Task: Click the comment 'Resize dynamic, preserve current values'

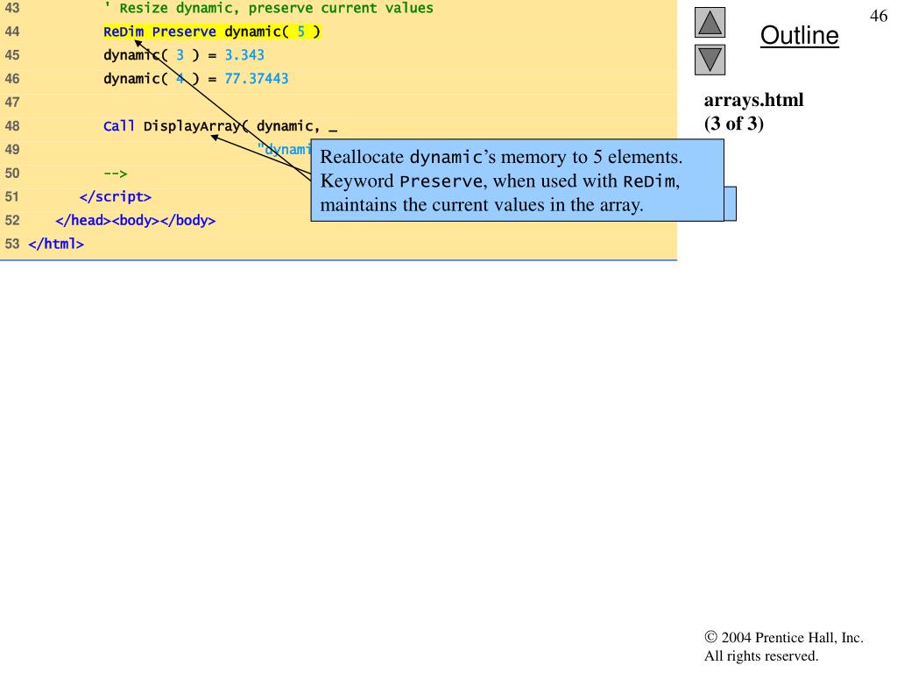Action: [268, 8]
